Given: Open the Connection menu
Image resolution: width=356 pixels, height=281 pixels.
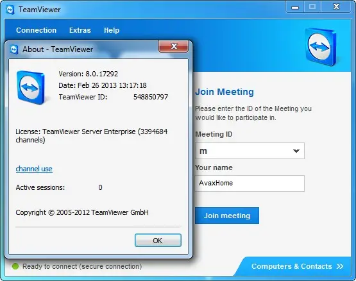Looking at the screenshot, I should 37,30.
